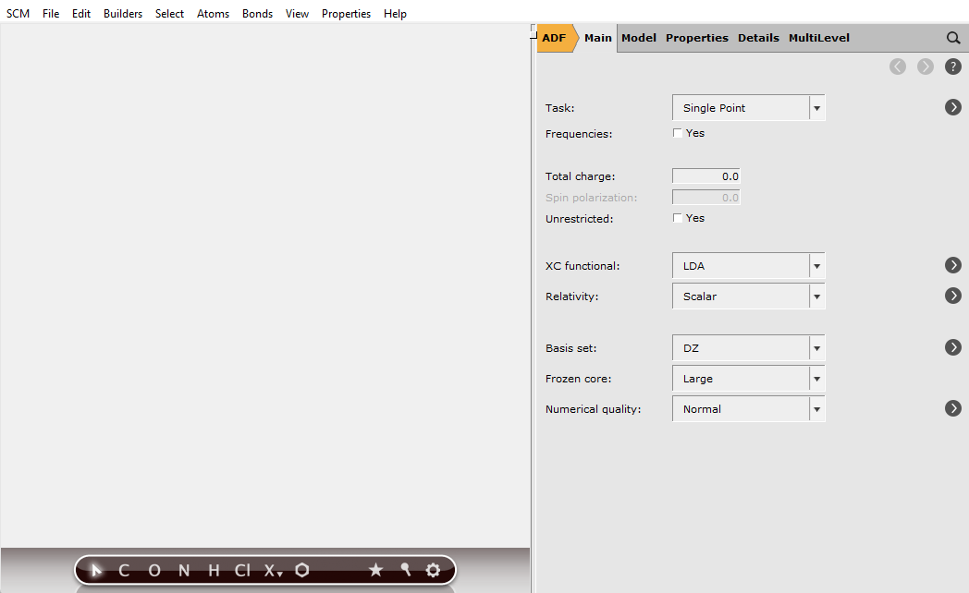This screenshot has width=969, height=593.
Task: Pick the Oxygen atom tool
Action: tap(153, 570)
